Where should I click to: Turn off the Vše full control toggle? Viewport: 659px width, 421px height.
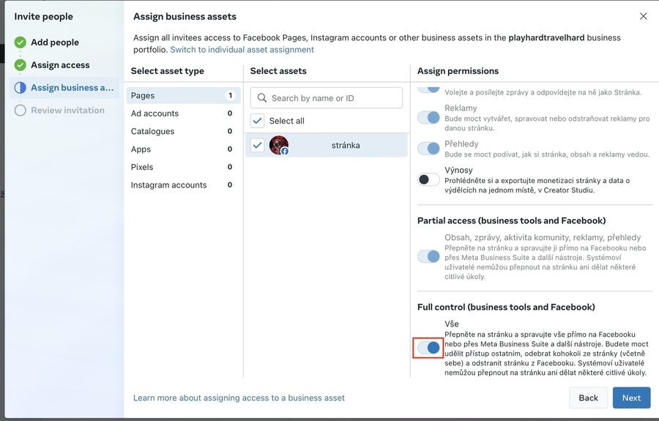(x=428, y=348)
